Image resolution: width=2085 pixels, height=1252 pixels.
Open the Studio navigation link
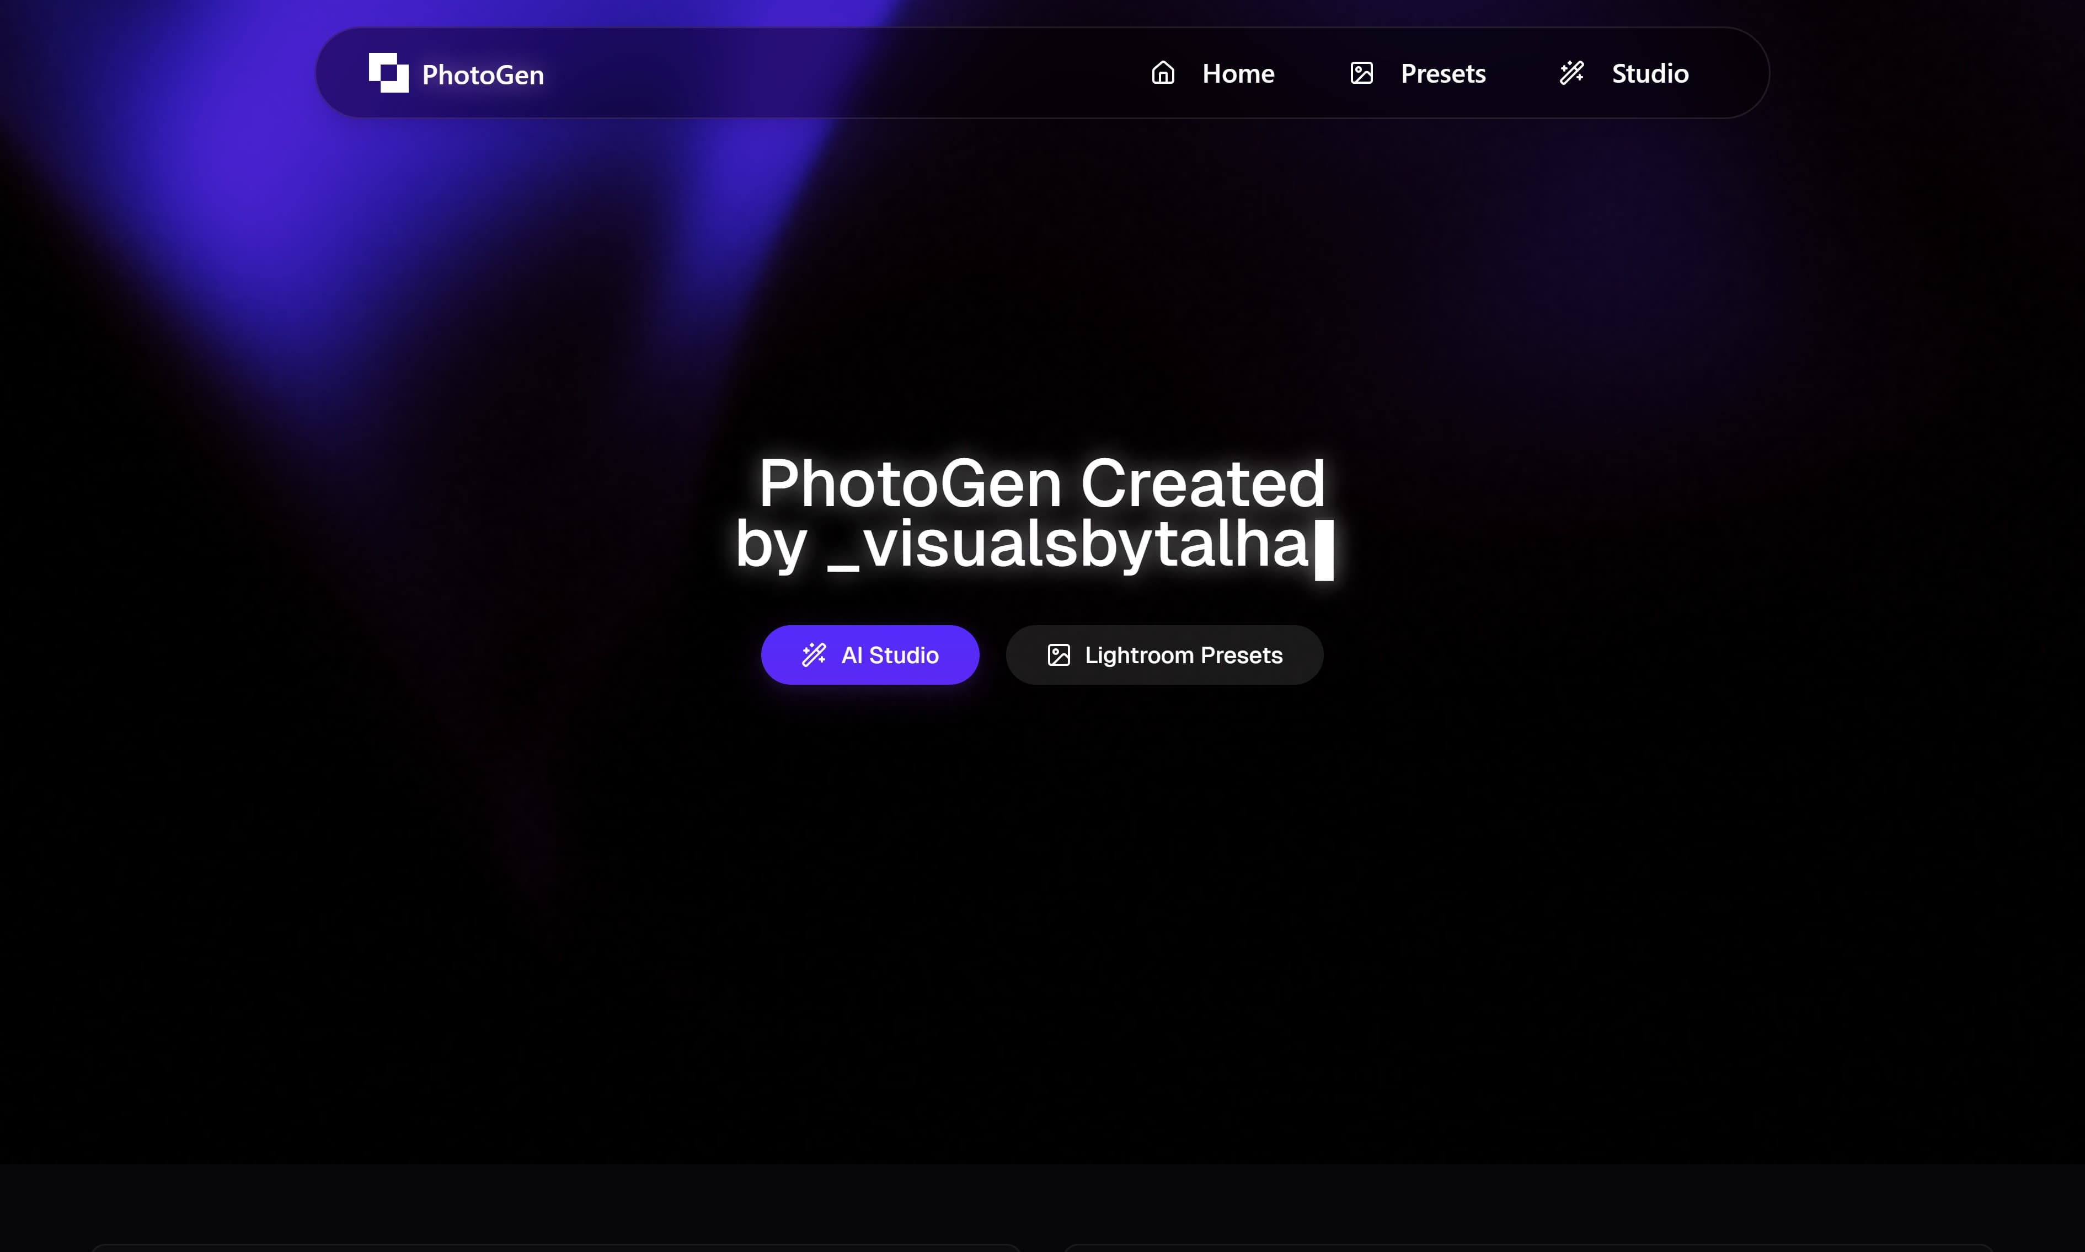pos(1649,73)
